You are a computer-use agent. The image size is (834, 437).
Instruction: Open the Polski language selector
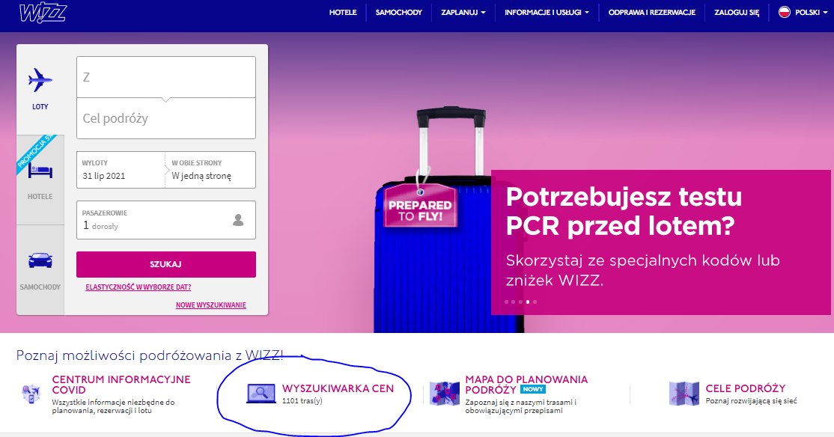point(802,12)
